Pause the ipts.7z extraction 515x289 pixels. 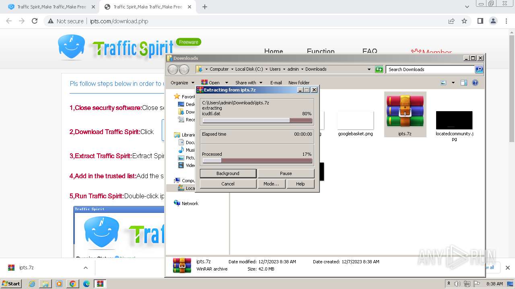click(286, 173)
